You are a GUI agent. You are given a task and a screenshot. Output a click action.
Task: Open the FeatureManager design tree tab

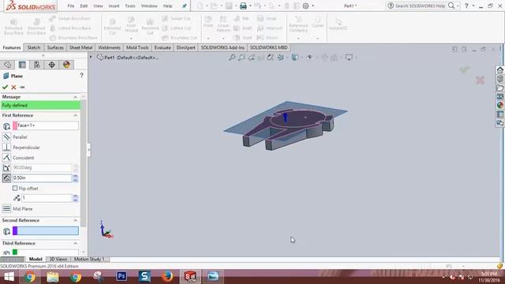tap(8, 65)
